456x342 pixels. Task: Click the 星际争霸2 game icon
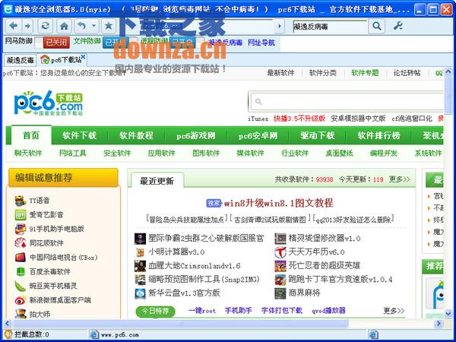140,239
